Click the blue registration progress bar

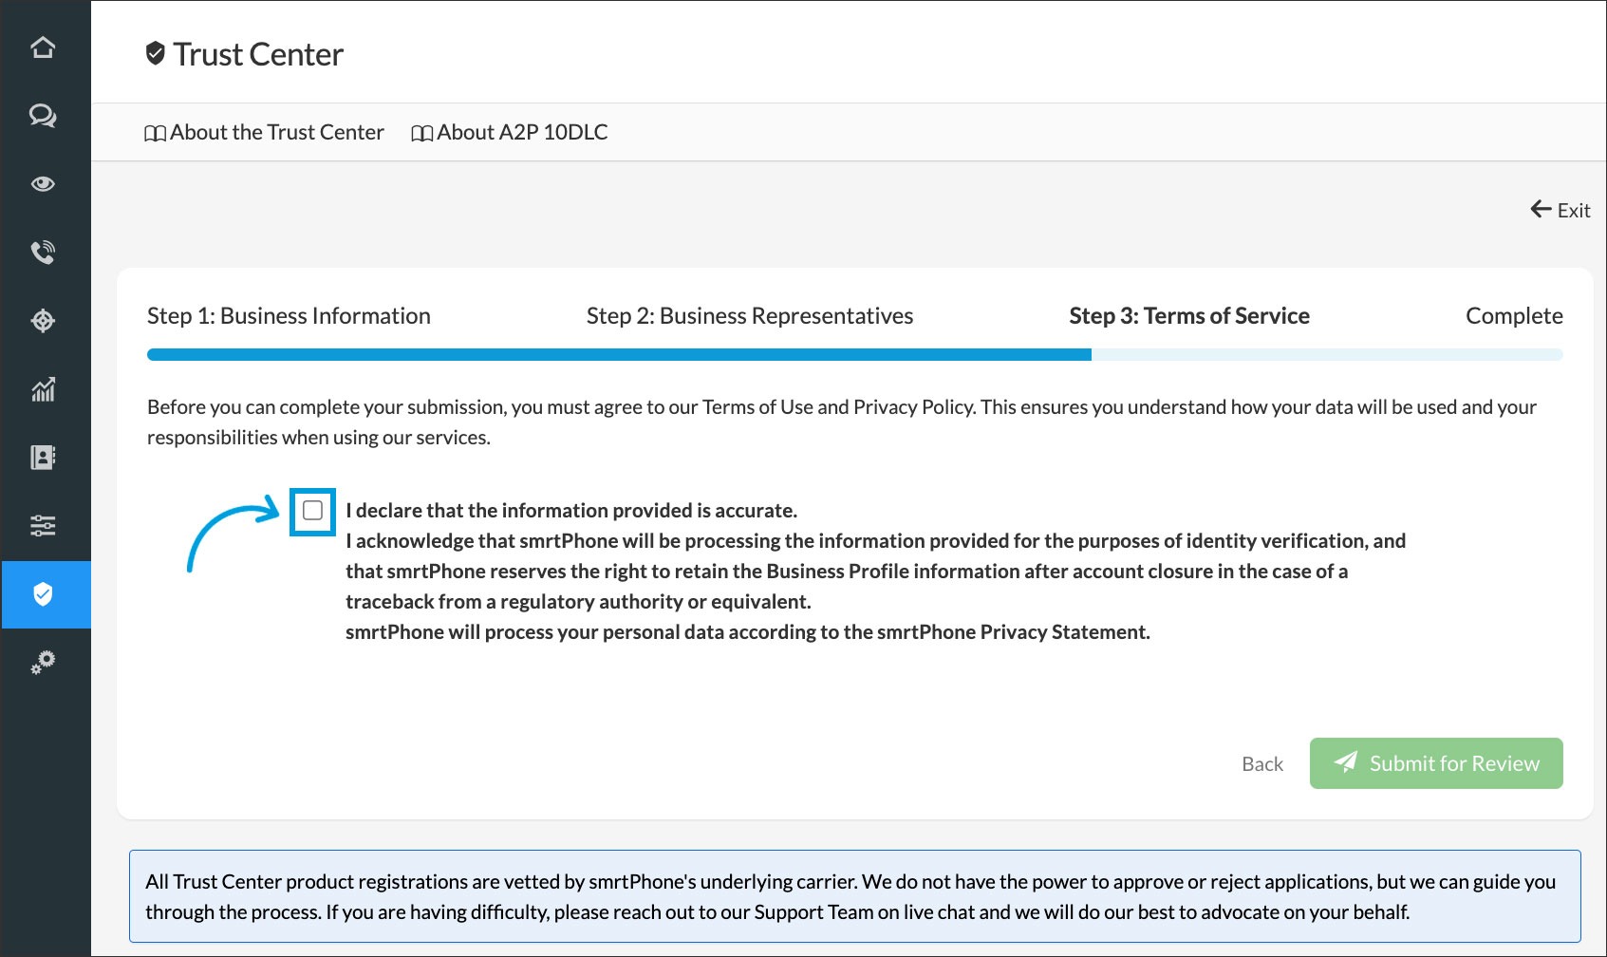coord(618,355)
